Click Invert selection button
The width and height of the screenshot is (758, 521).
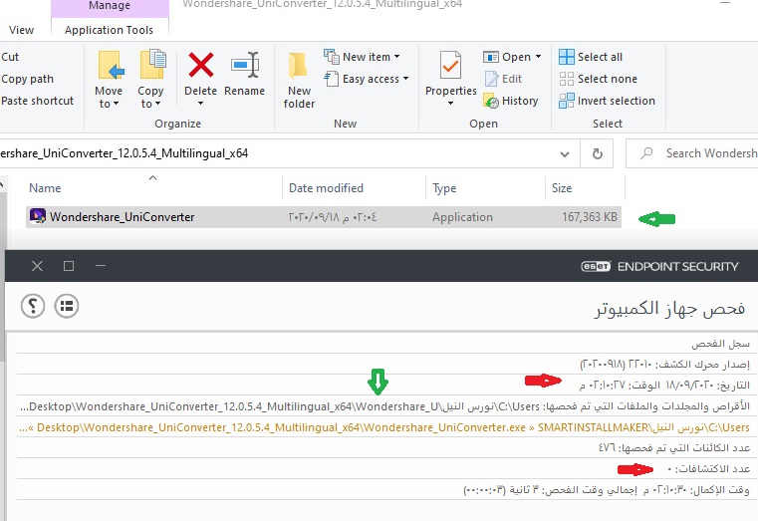click(615, 101)
